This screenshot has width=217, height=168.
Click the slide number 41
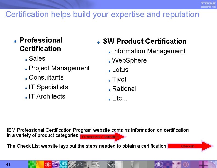tap(8, 164)
